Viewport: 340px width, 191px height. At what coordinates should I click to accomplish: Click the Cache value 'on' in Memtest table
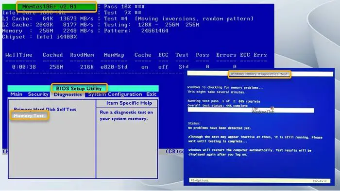[145, 67]
